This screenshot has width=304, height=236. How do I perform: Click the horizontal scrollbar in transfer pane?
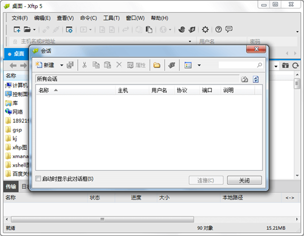pyautogui.click(x=102, y=219)
